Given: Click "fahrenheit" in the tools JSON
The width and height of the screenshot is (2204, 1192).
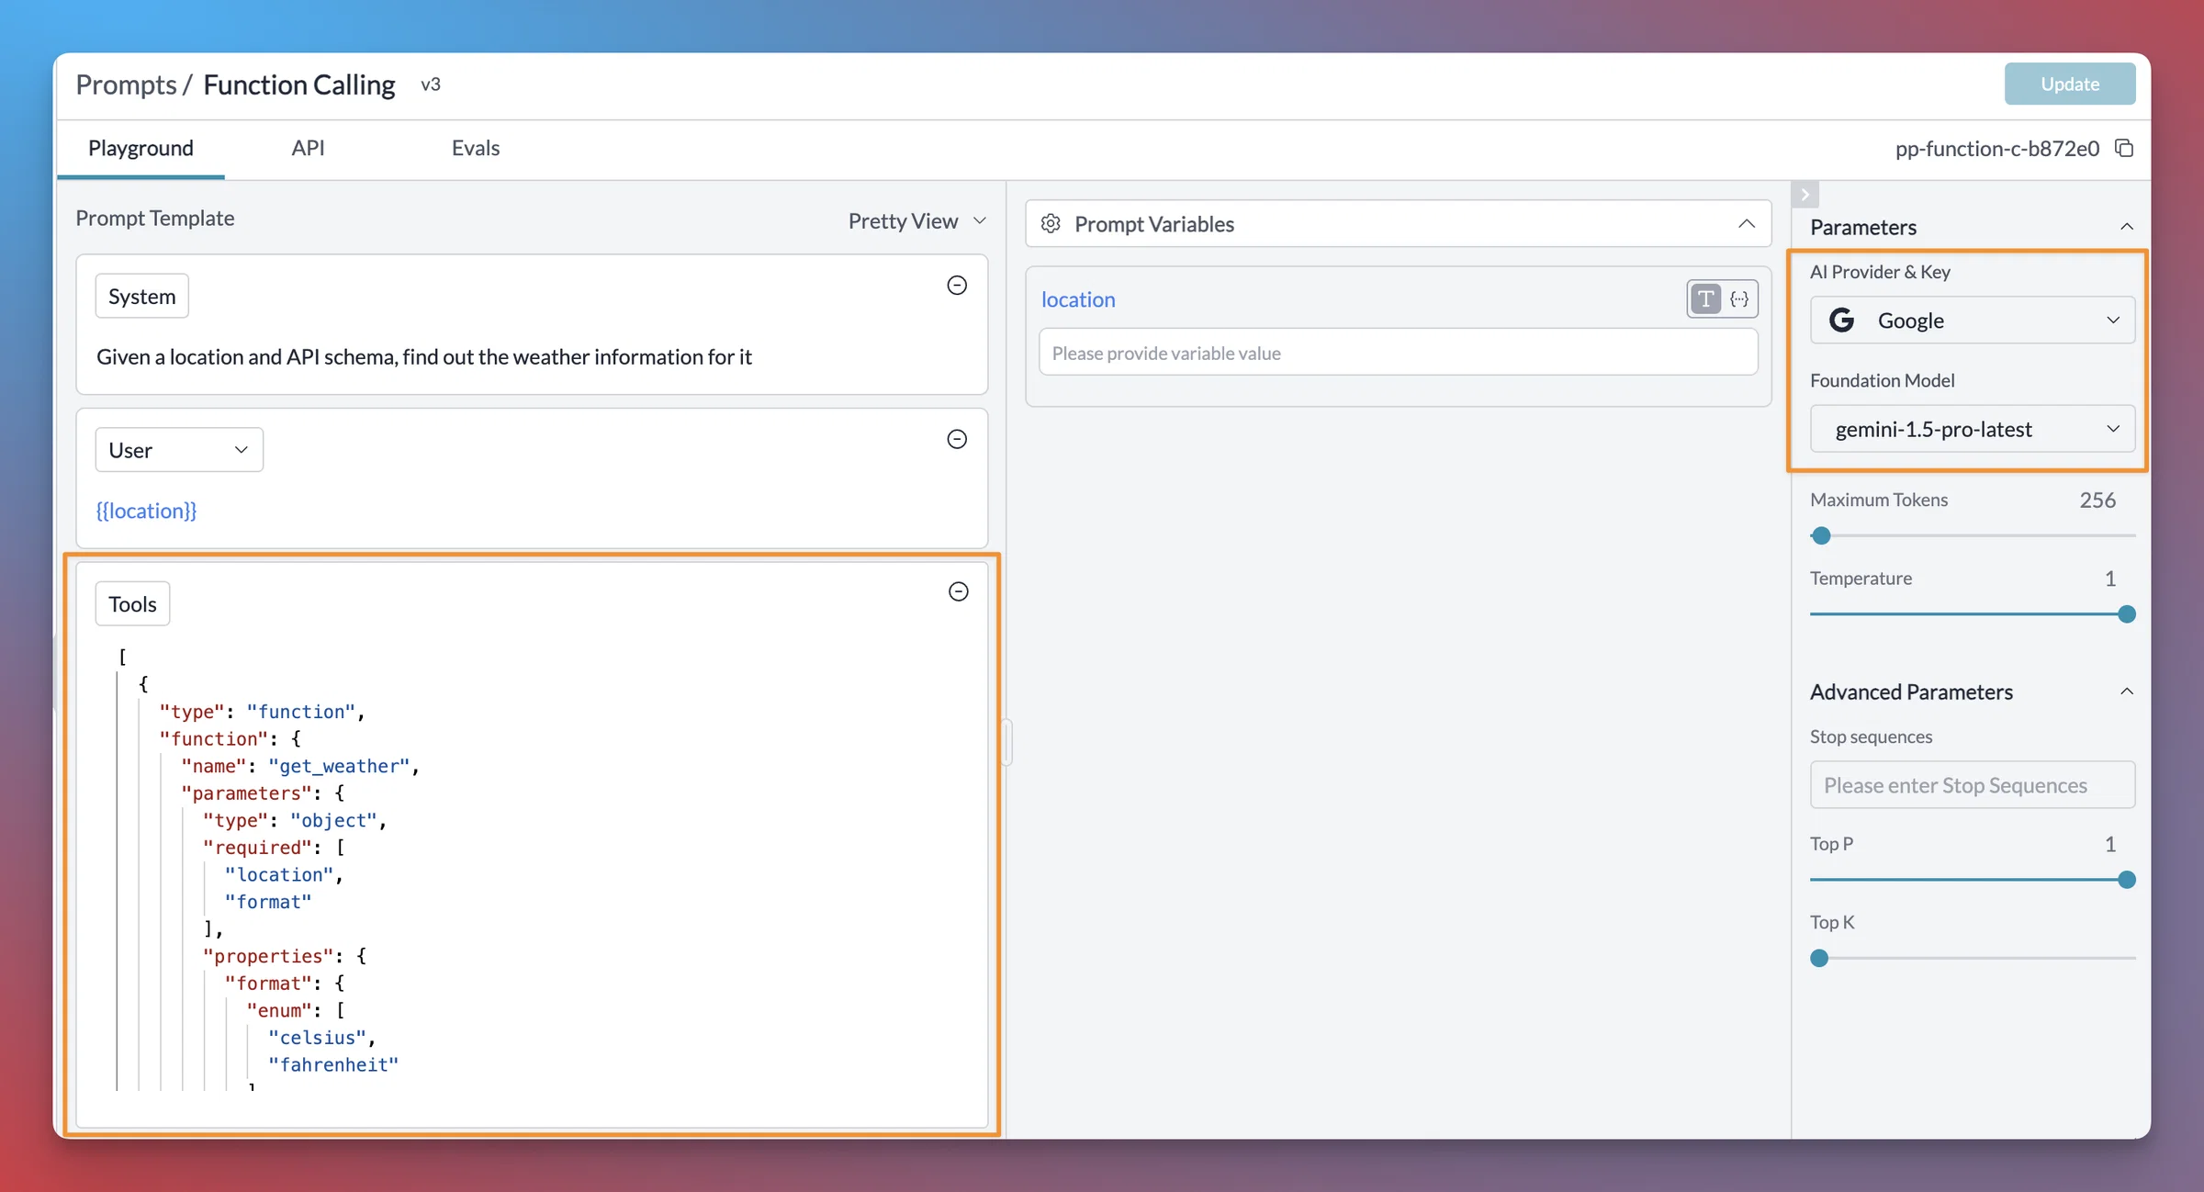Looking at the screenshot, I should pos(332,1064).
